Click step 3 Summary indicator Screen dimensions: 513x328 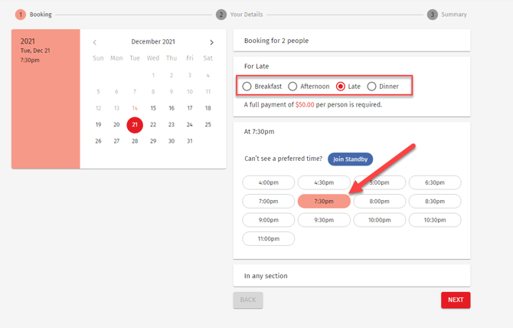tap(433, 15)
